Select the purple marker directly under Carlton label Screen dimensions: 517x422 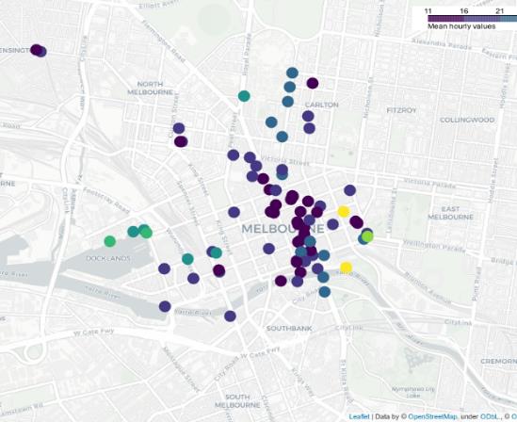308,116
